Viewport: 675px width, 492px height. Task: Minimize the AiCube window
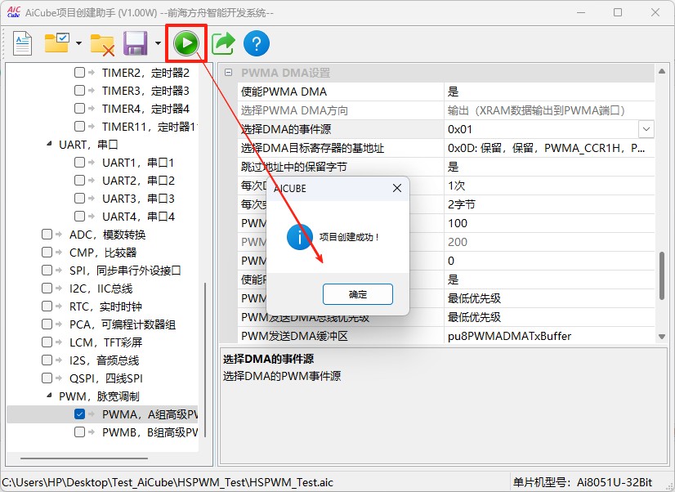pyautogui.click(x=581, y=12)
